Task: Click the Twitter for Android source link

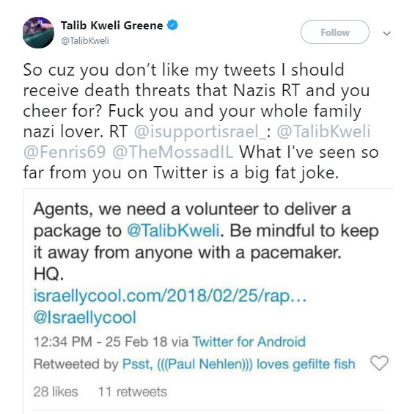Action: coord(249,341)
